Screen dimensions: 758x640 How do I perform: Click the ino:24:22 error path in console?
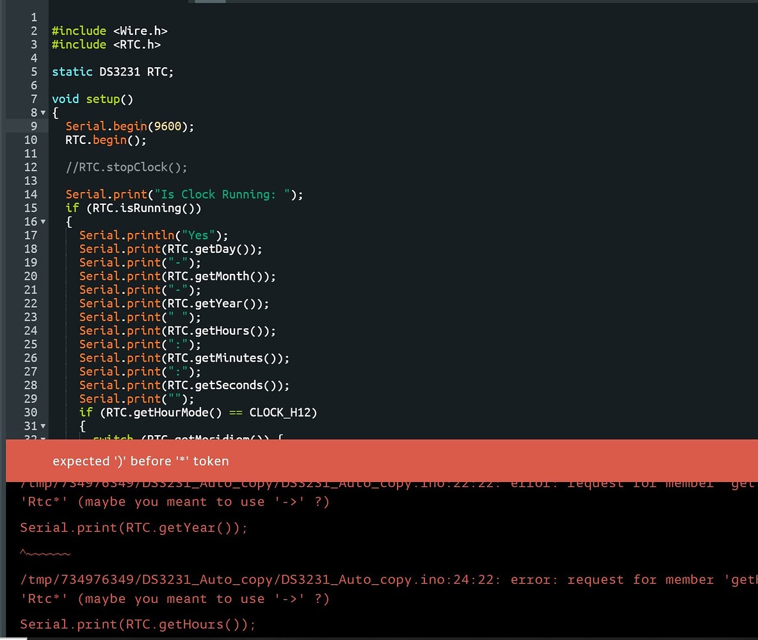(x=260, y=580)
